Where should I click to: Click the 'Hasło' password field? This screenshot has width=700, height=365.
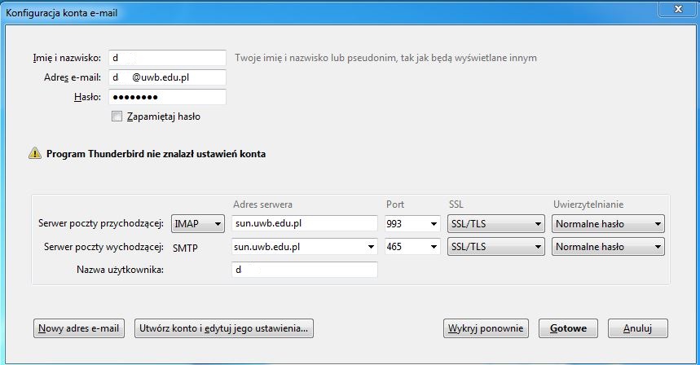[x=167, y=97]
